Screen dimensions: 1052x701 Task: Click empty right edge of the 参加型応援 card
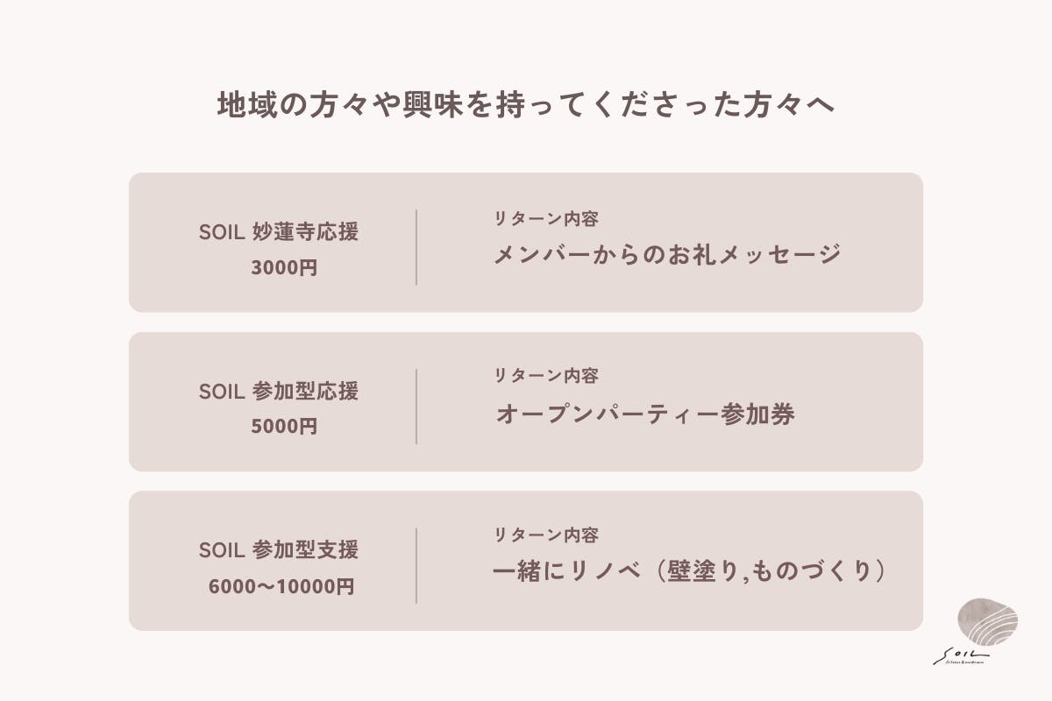(885, 402)
